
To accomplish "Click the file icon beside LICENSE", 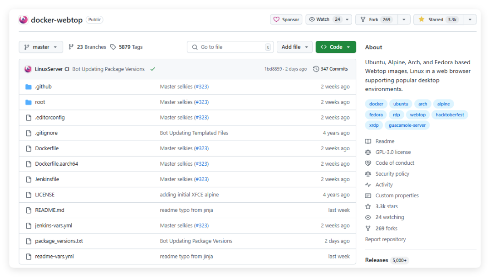I will point(29,195).
